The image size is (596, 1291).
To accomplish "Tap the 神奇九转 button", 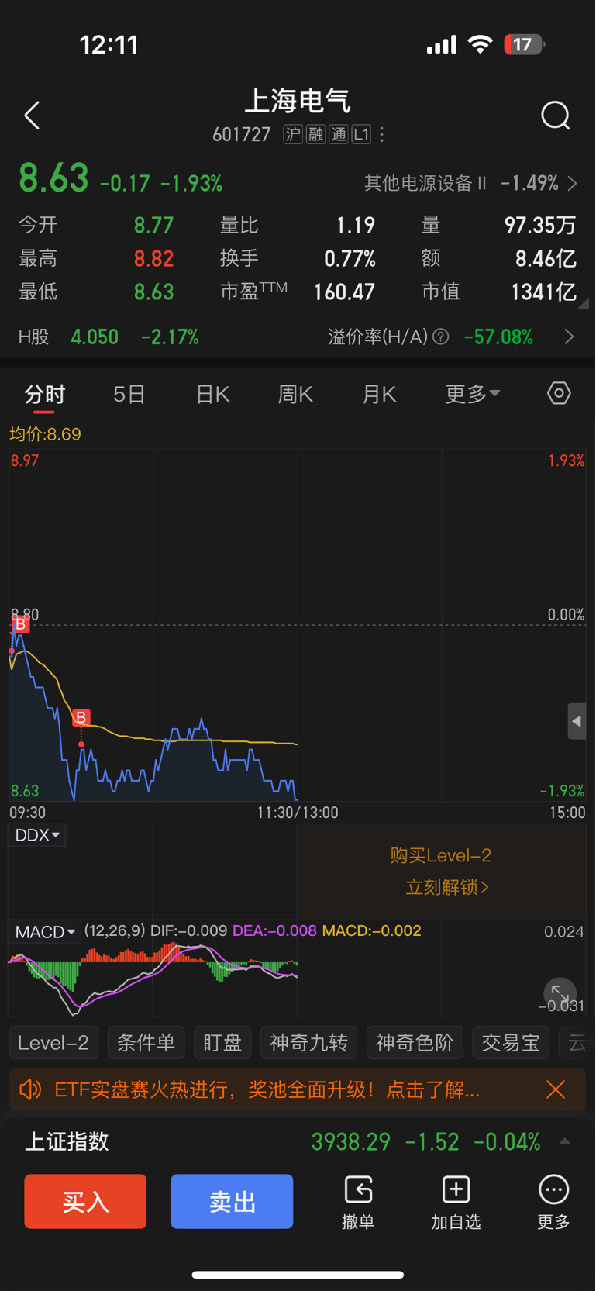I will [x=308, y=1042].
